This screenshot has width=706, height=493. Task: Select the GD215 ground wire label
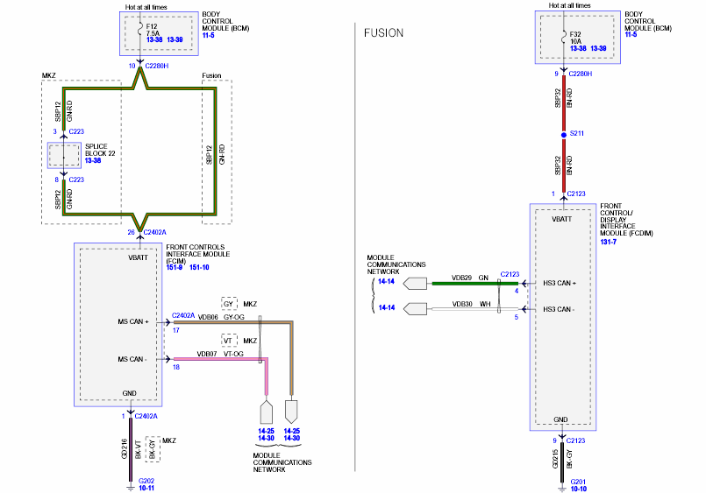pyautogui.click(x=555, y=459)
